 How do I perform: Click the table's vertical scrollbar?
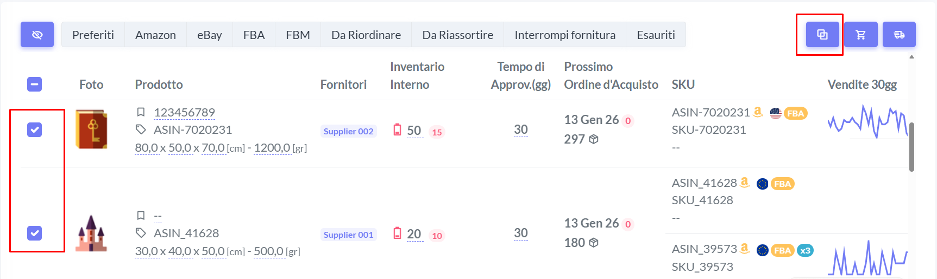click(911, 146)
